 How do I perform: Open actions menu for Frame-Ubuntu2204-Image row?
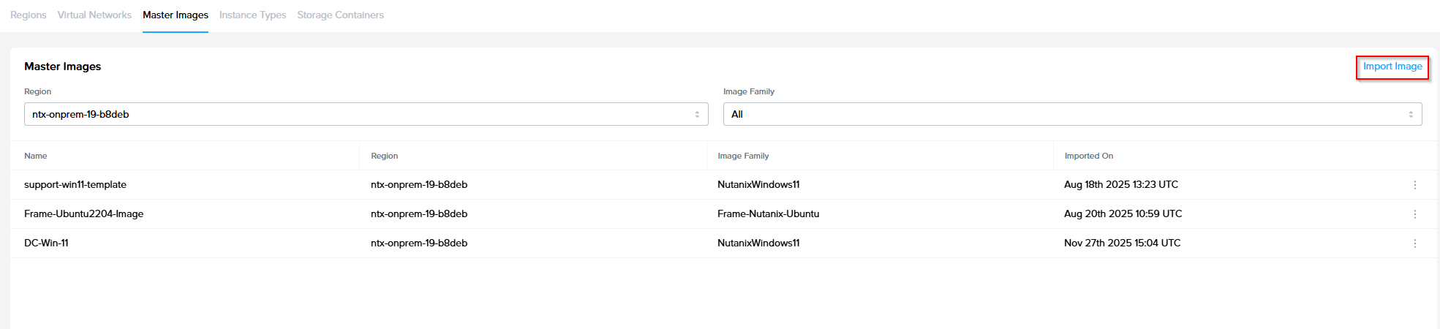[1414, 214]
